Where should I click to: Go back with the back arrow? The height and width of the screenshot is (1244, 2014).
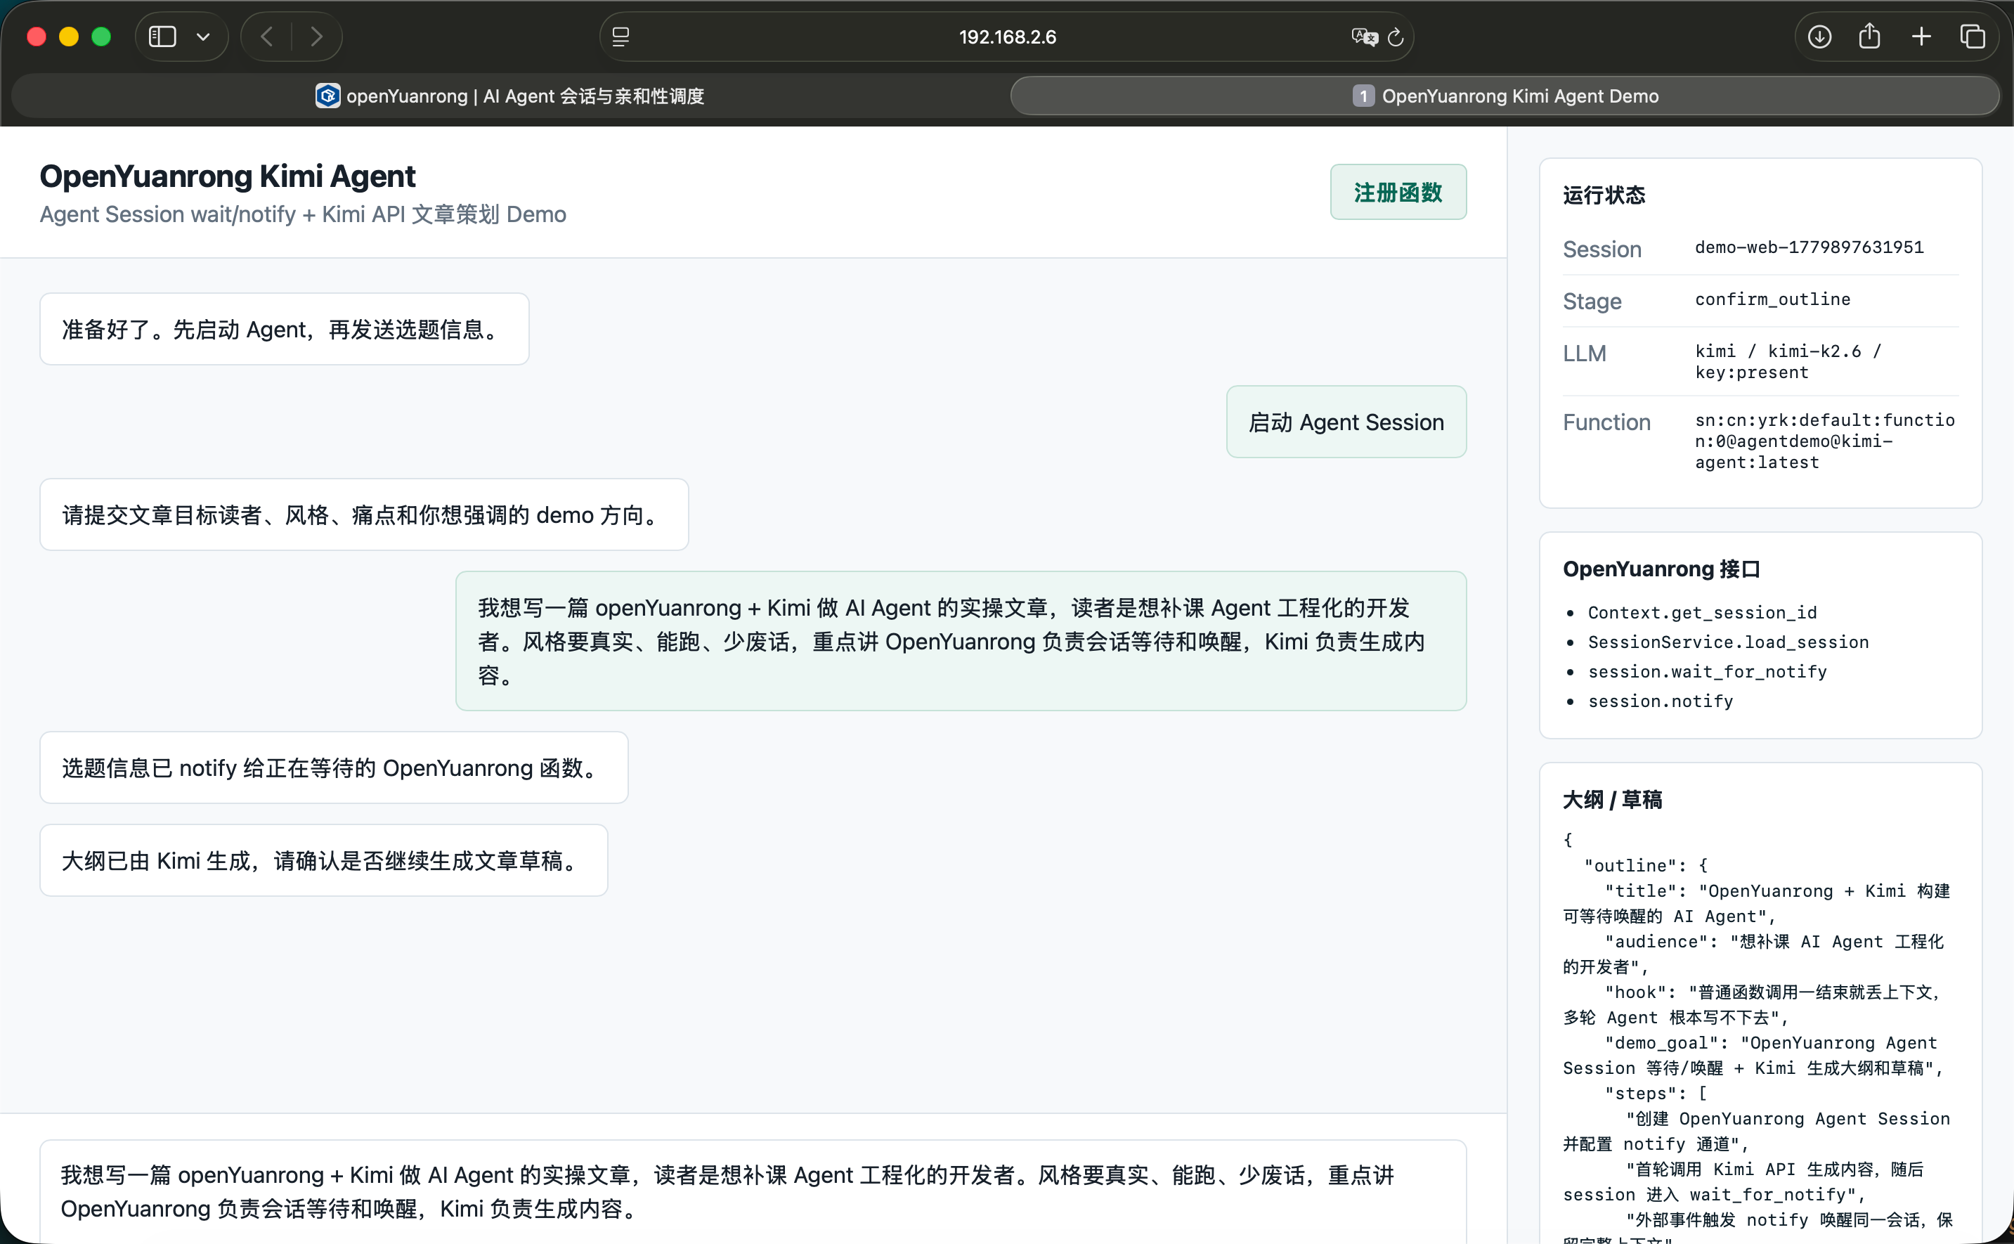(x=266, y=37)
